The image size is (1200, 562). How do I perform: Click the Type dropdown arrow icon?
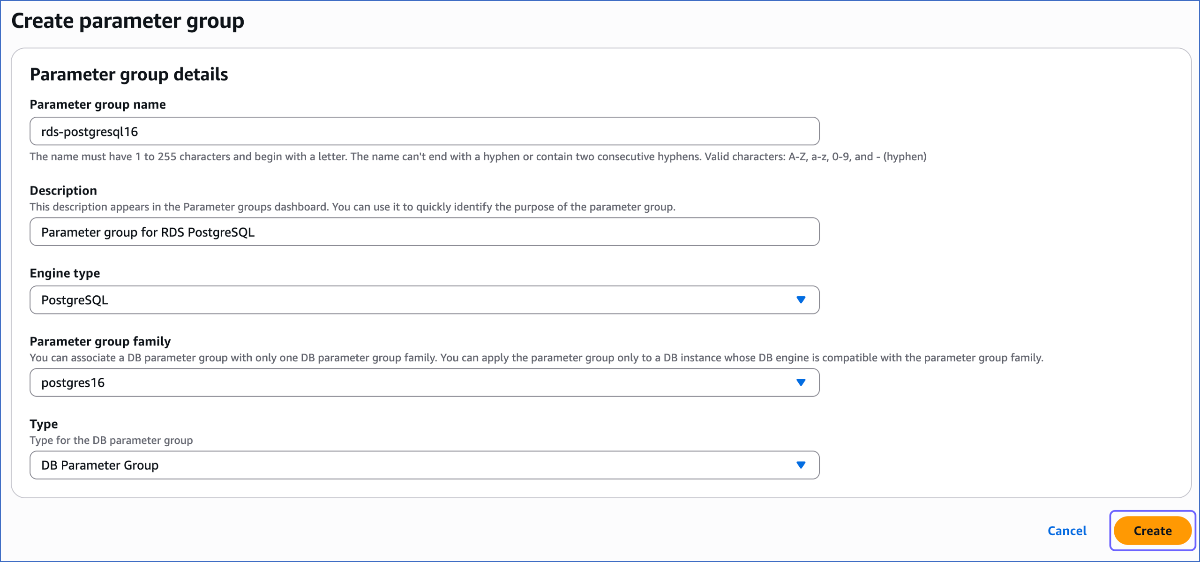pyautogui.click(x=802, y=465)
